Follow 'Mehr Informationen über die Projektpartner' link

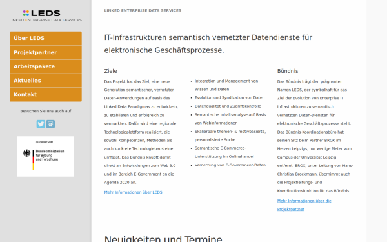point(304,205)
